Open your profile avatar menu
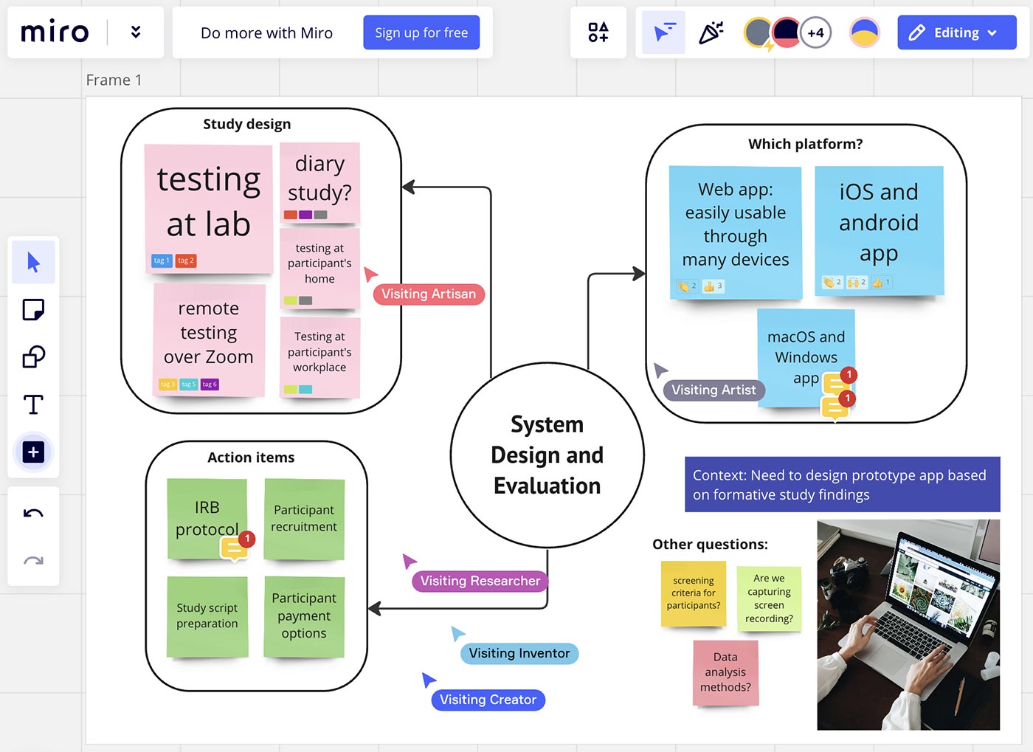This screenshot has height=752, width=1033. pyautogui.click(x=863, y=32)
